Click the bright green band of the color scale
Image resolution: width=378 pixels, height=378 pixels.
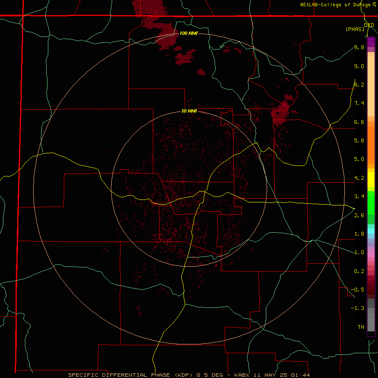coord(371,202)
